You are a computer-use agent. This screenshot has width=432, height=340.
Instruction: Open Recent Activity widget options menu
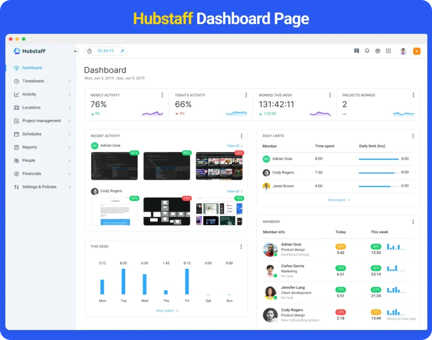click(241, 136)
